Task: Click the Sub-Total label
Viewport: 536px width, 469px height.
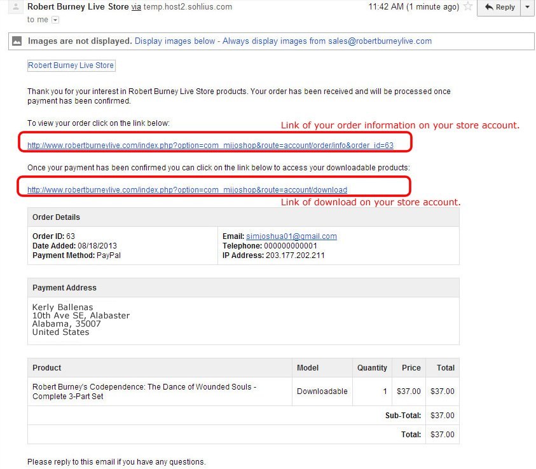Action: point(403,416)
